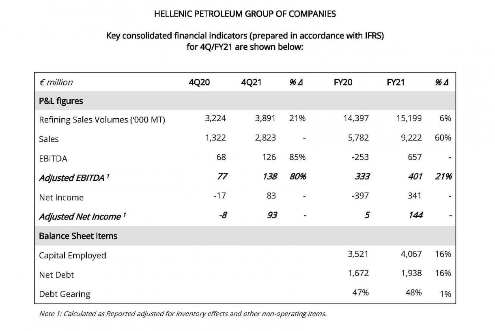
Task: Click the Adjusted EBITDA row label
Action: (x=73, y=178)
